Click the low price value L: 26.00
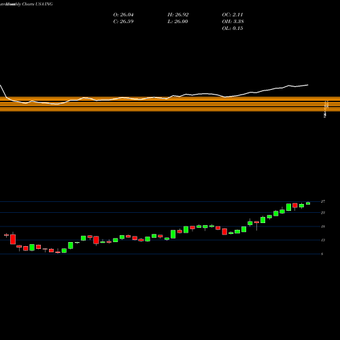Screen dimensions: 340x340 tap(177, 22)
